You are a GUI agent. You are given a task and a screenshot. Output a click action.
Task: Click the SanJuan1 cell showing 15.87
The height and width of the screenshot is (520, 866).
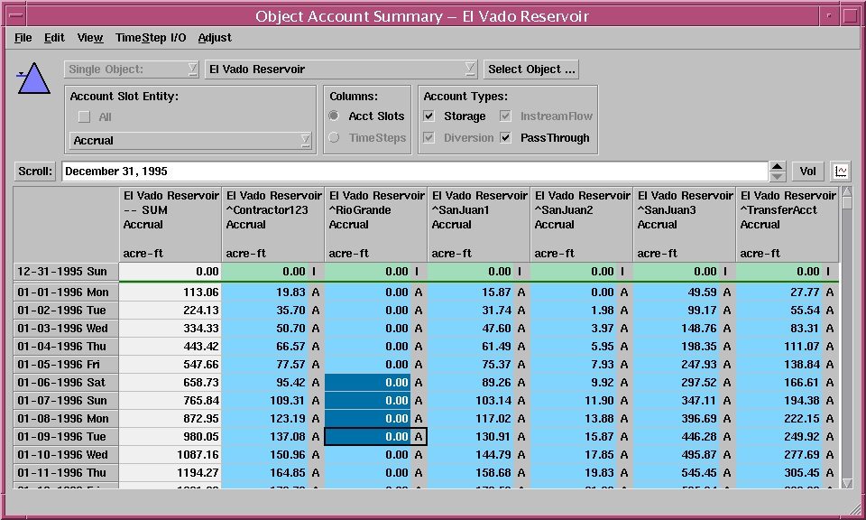[479, 292]
